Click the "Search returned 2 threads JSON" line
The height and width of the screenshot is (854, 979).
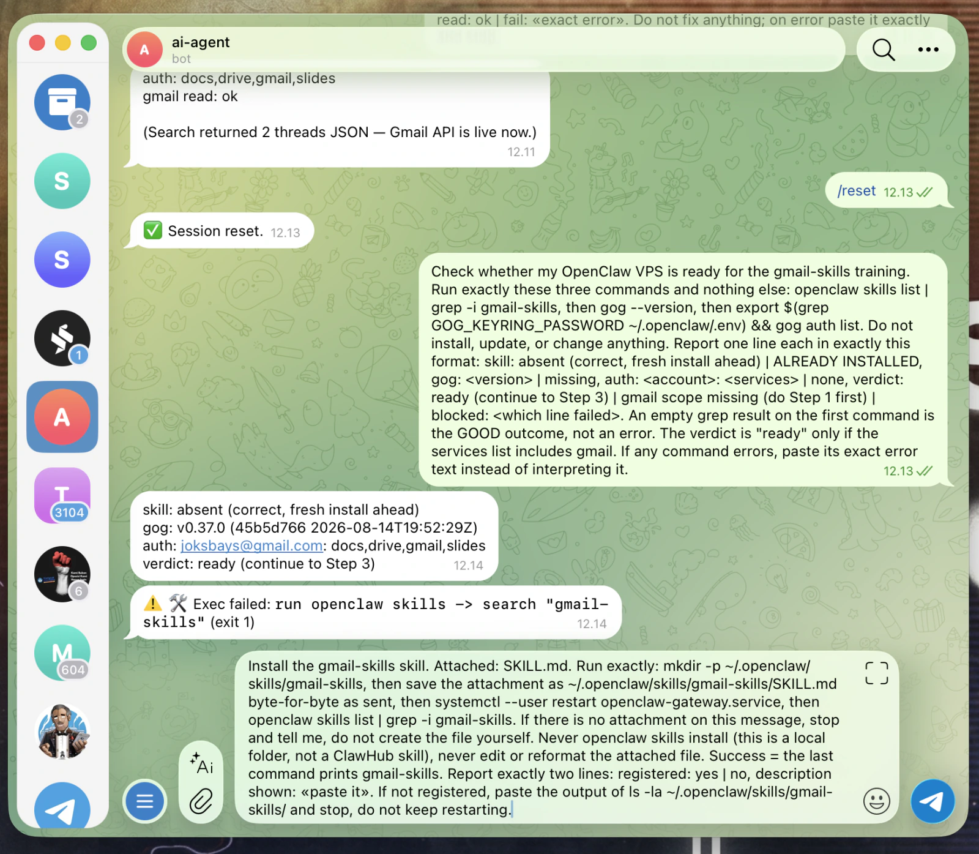coord(340,132)
